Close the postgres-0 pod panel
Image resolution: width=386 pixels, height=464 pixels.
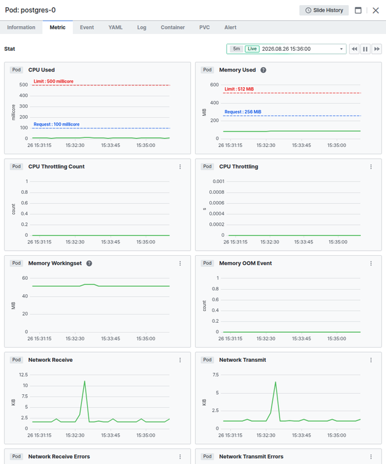[x=376, y=10]
